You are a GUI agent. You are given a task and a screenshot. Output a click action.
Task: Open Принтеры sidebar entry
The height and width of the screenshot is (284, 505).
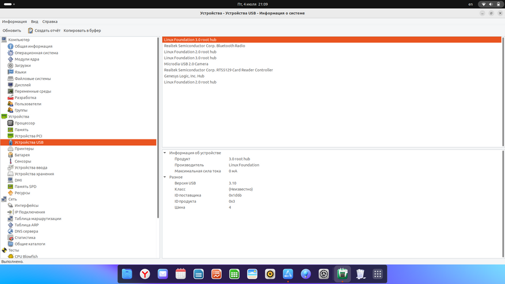(24, 149)
